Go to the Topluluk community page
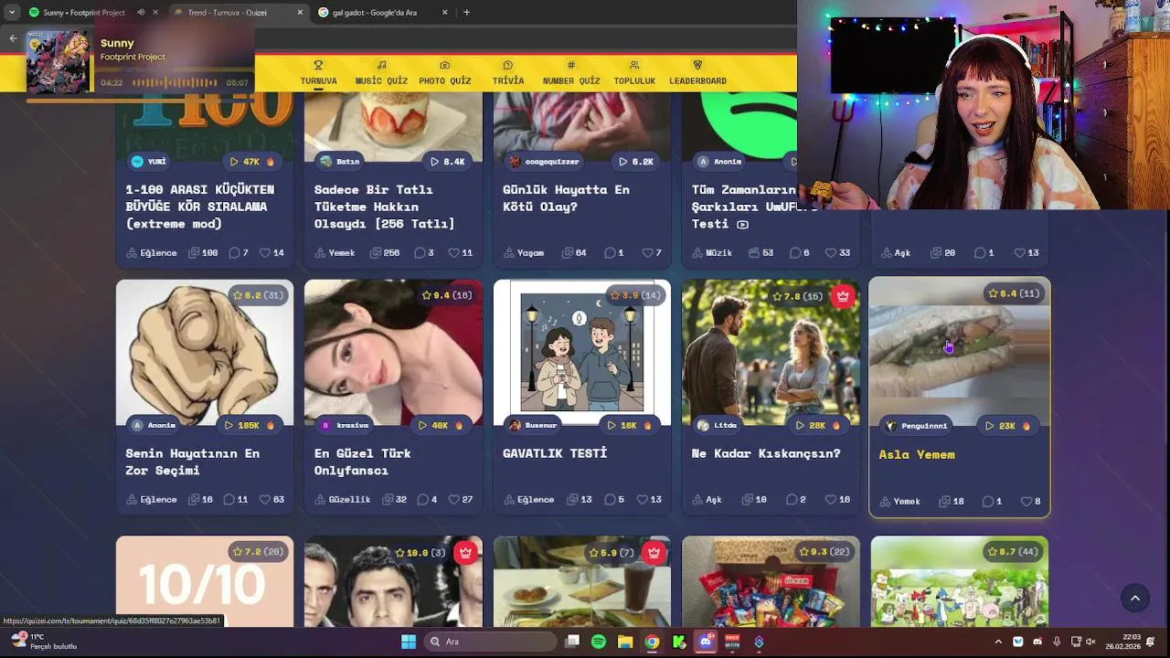1170x658 pixels. coord(634,73)
